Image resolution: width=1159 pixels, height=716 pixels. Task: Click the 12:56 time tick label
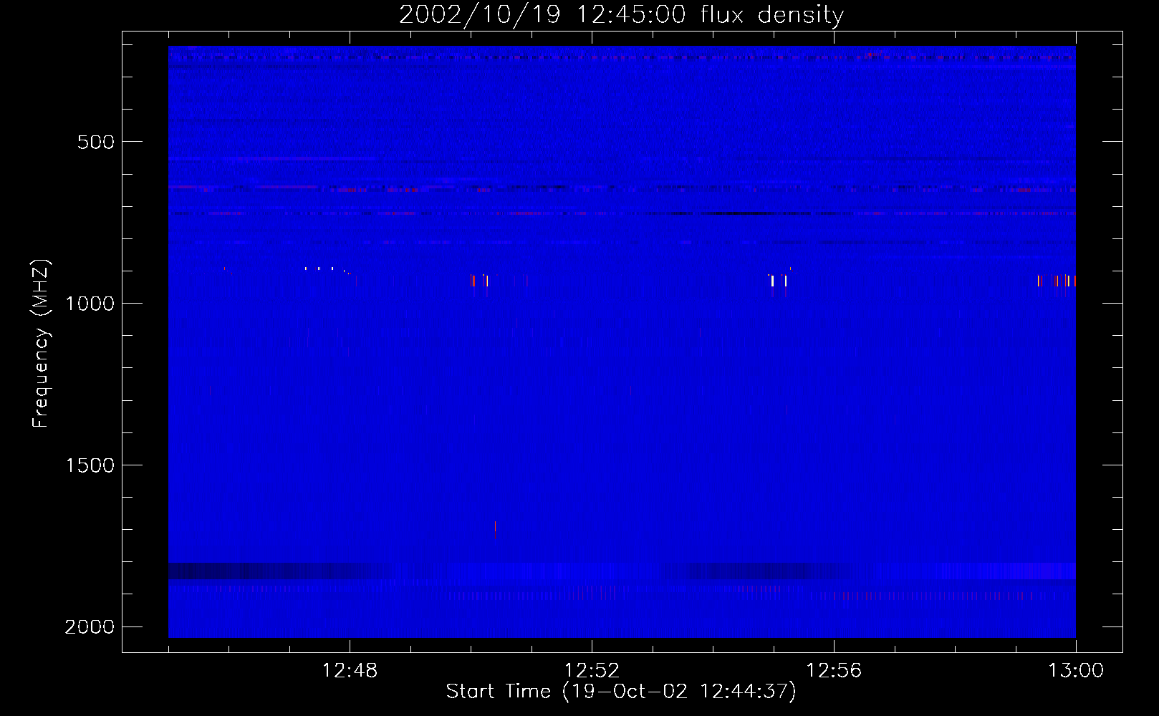[834, 671]
